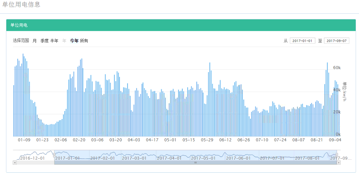Click the end date field 2017-09-07
This screenshot has height=176, width=359.
coord(336,41)
